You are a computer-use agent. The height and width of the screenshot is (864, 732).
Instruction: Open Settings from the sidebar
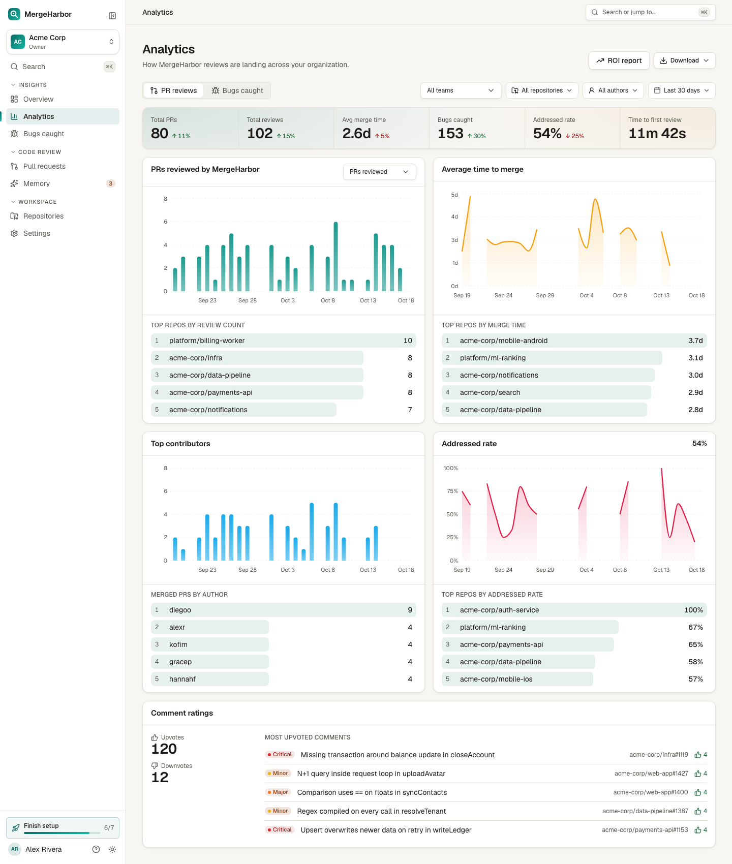click(x=63, y=233)
